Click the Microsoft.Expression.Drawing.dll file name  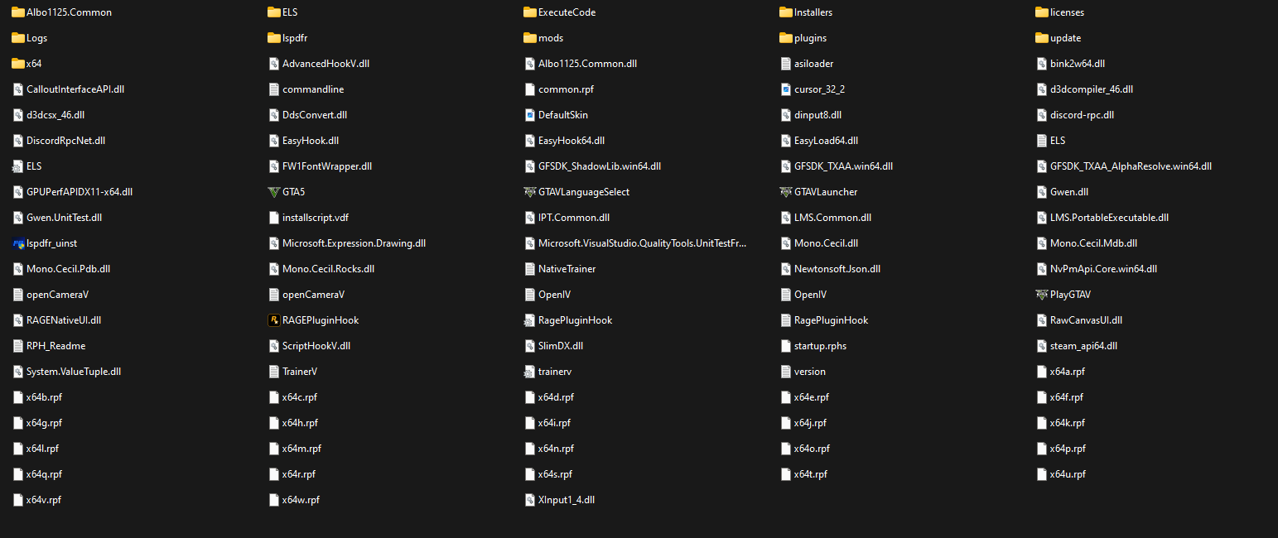click(354, 243)
